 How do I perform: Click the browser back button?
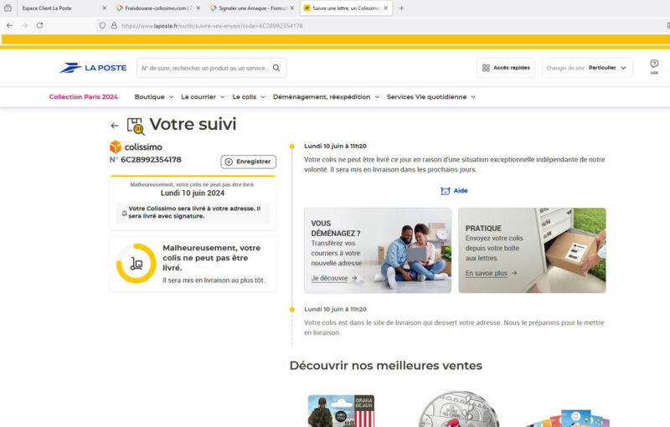9,26
